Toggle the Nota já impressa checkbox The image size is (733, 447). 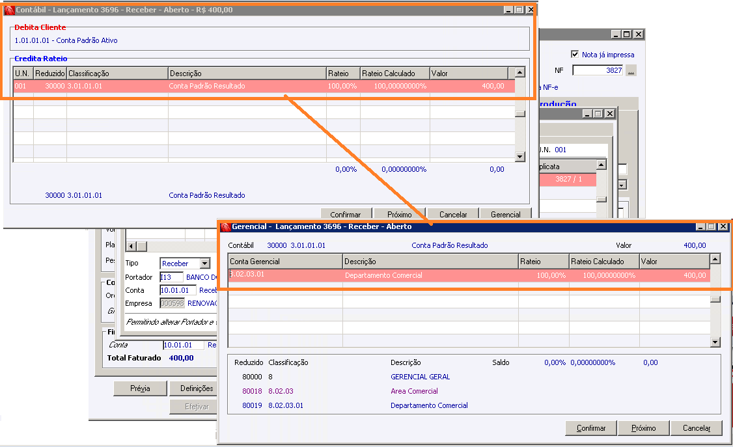575,54
